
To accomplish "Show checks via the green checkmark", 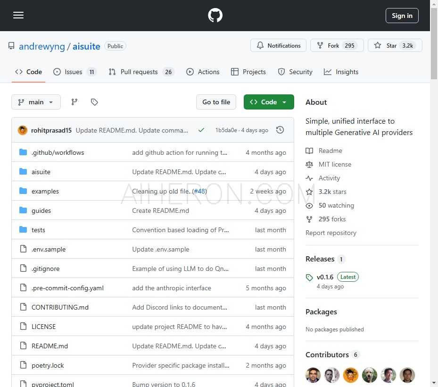I will (x=201, y=130).
